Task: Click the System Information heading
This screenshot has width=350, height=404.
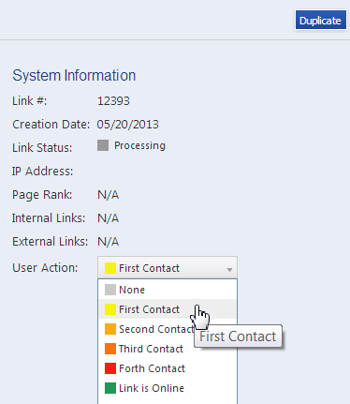Action: pos(74,76)
